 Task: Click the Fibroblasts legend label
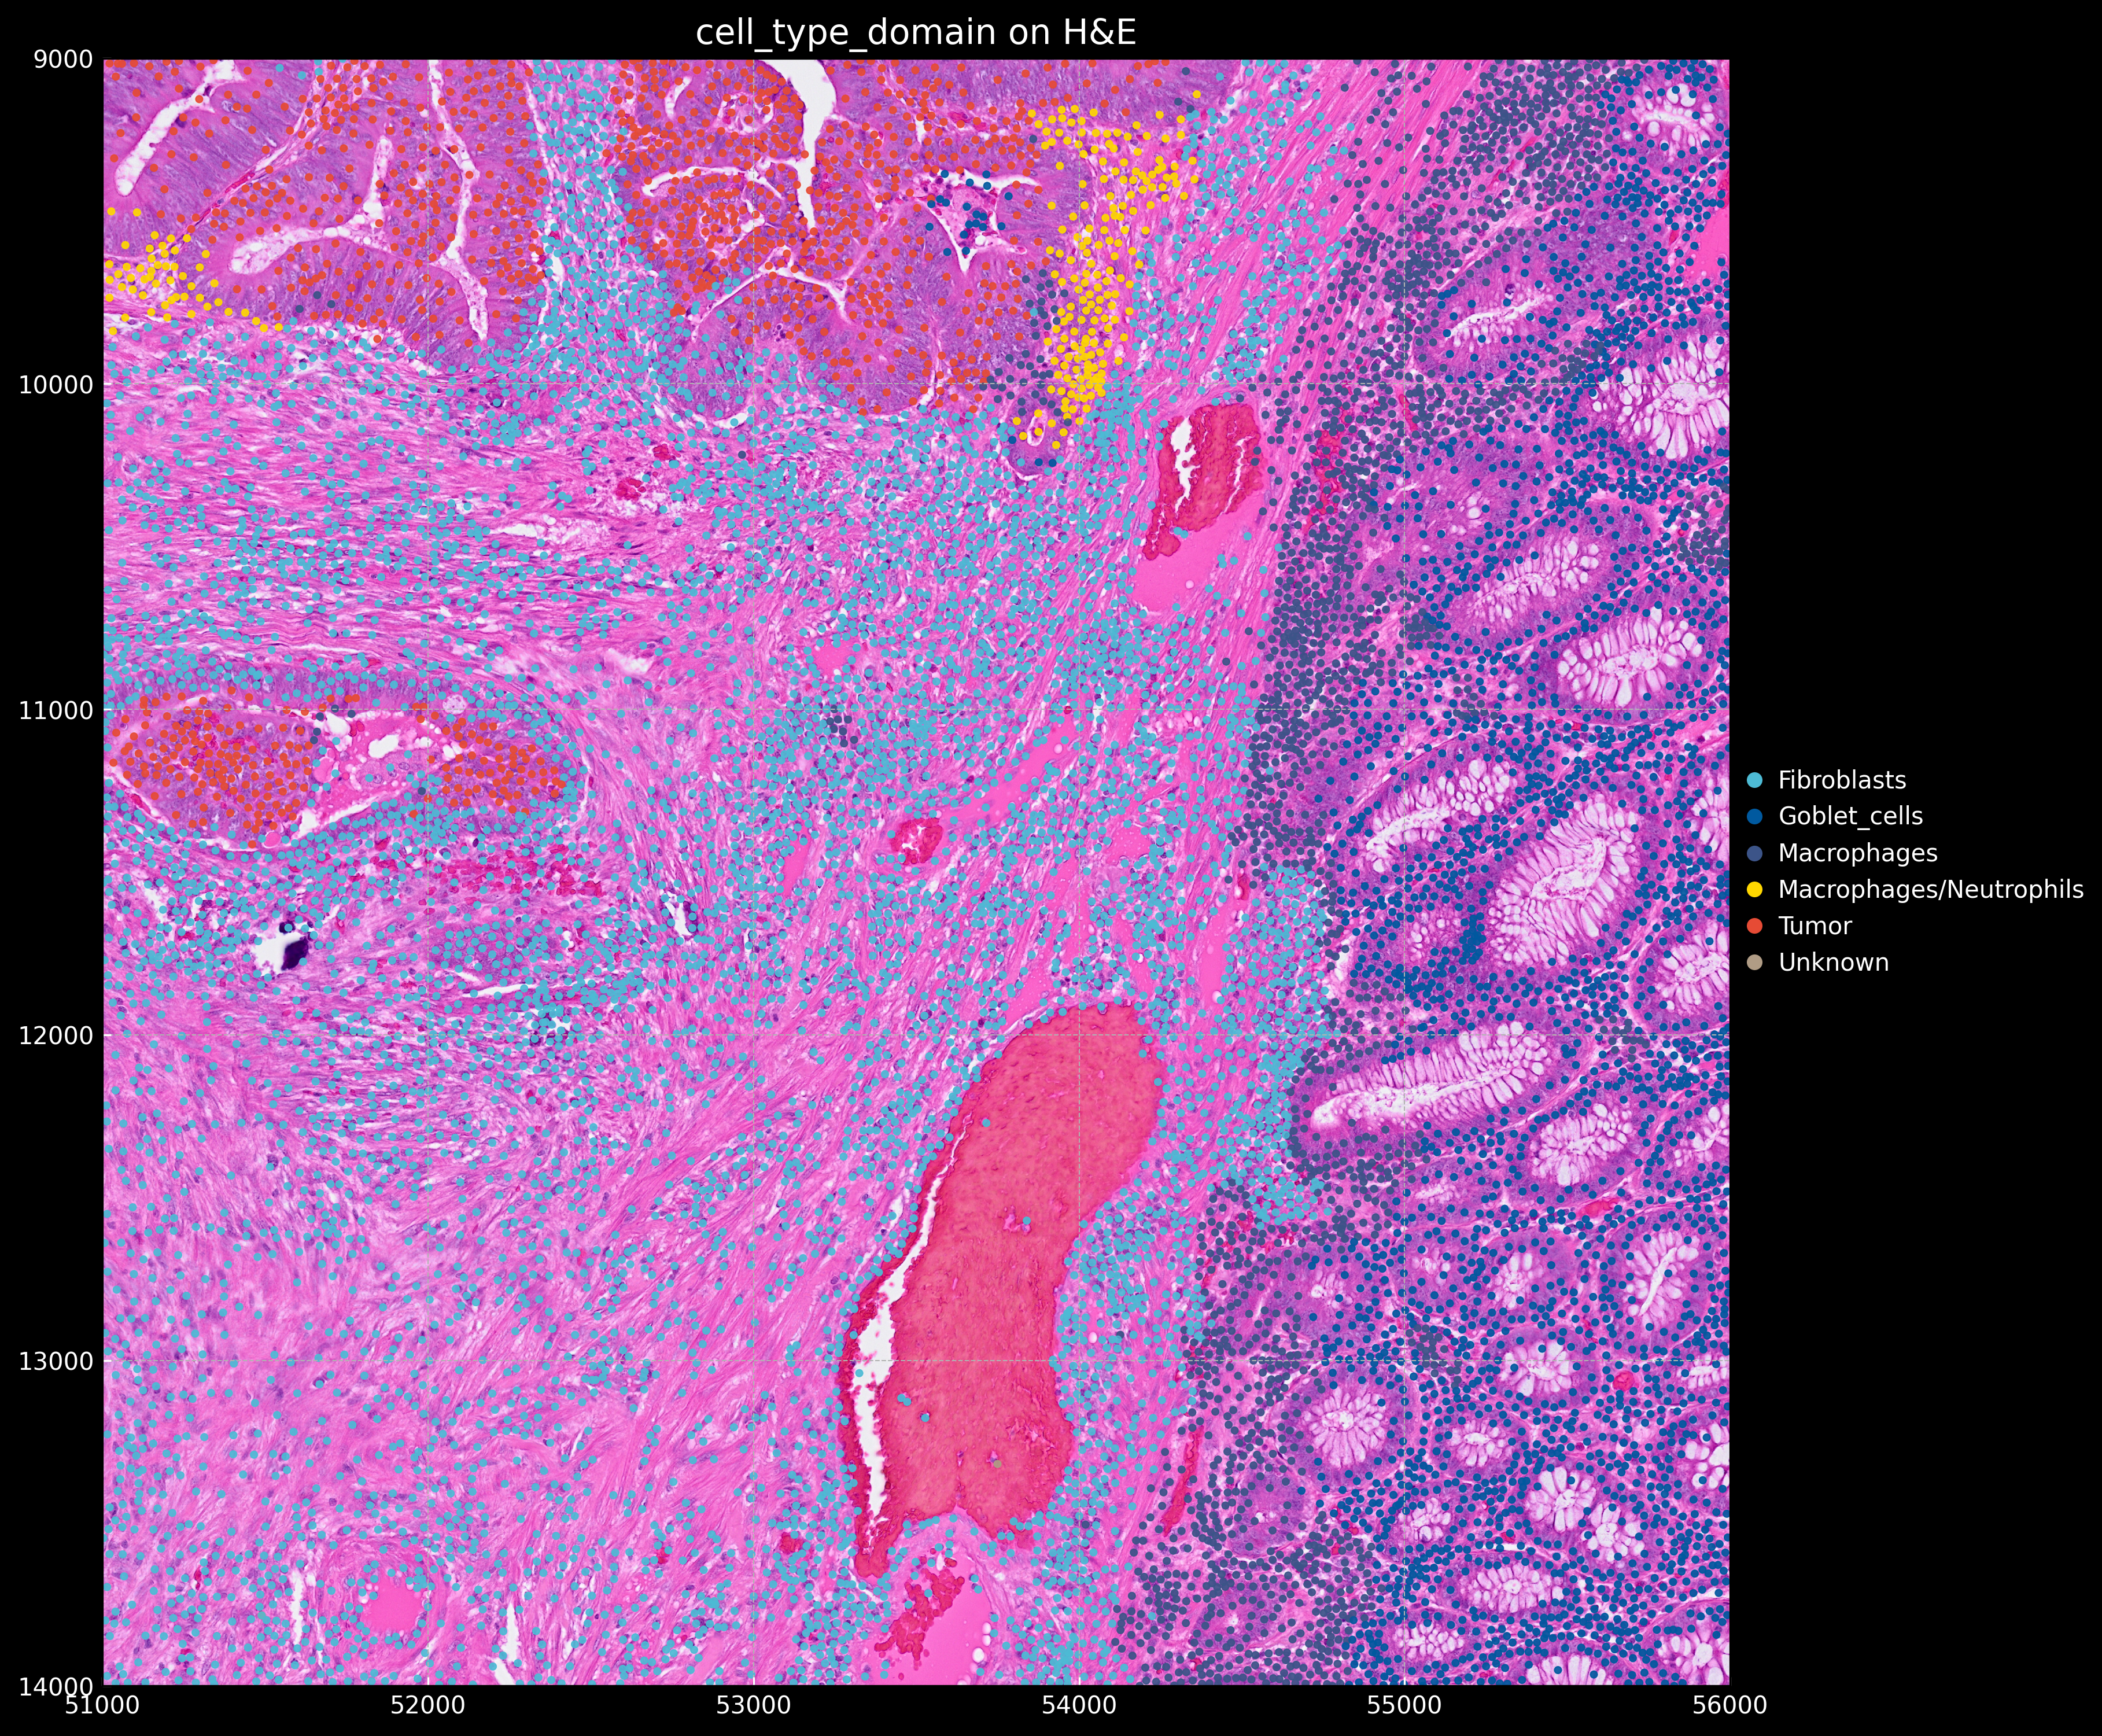tap(1842, 780)
